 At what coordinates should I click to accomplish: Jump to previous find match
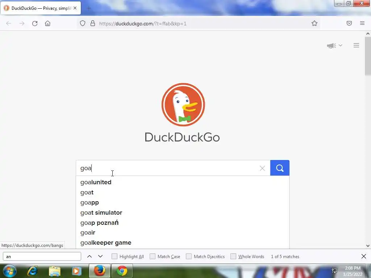[89, 257]
